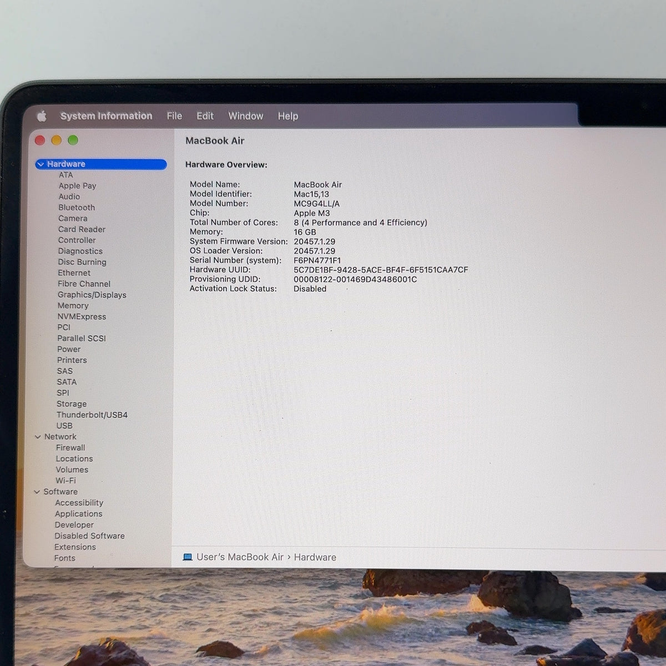This screenshot has width=666, height=666.
Task: Select Bluetooth in the sidebar
Action: (77, 208)
